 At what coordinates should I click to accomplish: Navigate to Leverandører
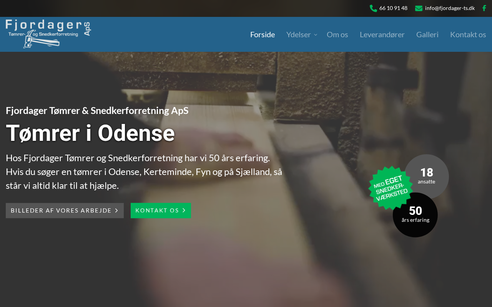(382, 35)
